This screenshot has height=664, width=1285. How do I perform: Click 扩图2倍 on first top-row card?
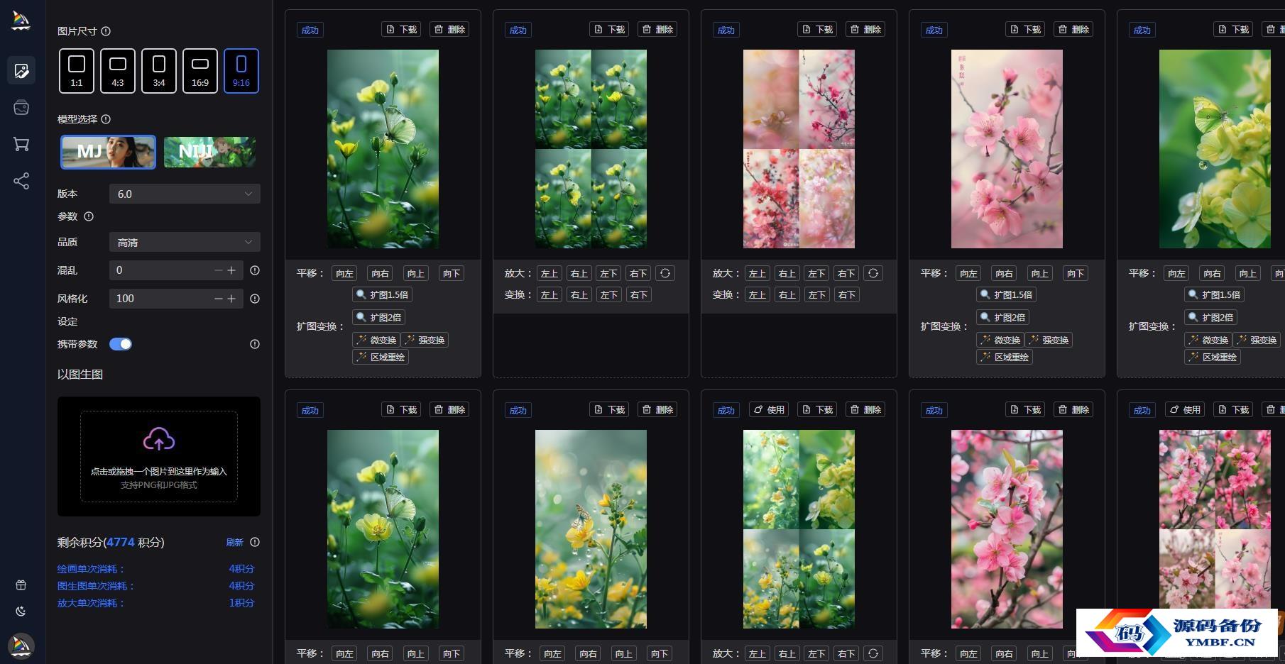click(379, 317)
